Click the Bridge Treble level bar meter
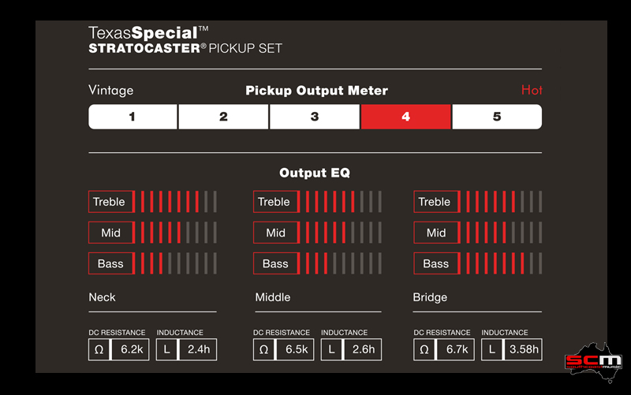The width and height of the screenshot is (631, 395). pyautogui.click(x=504, y=202)
